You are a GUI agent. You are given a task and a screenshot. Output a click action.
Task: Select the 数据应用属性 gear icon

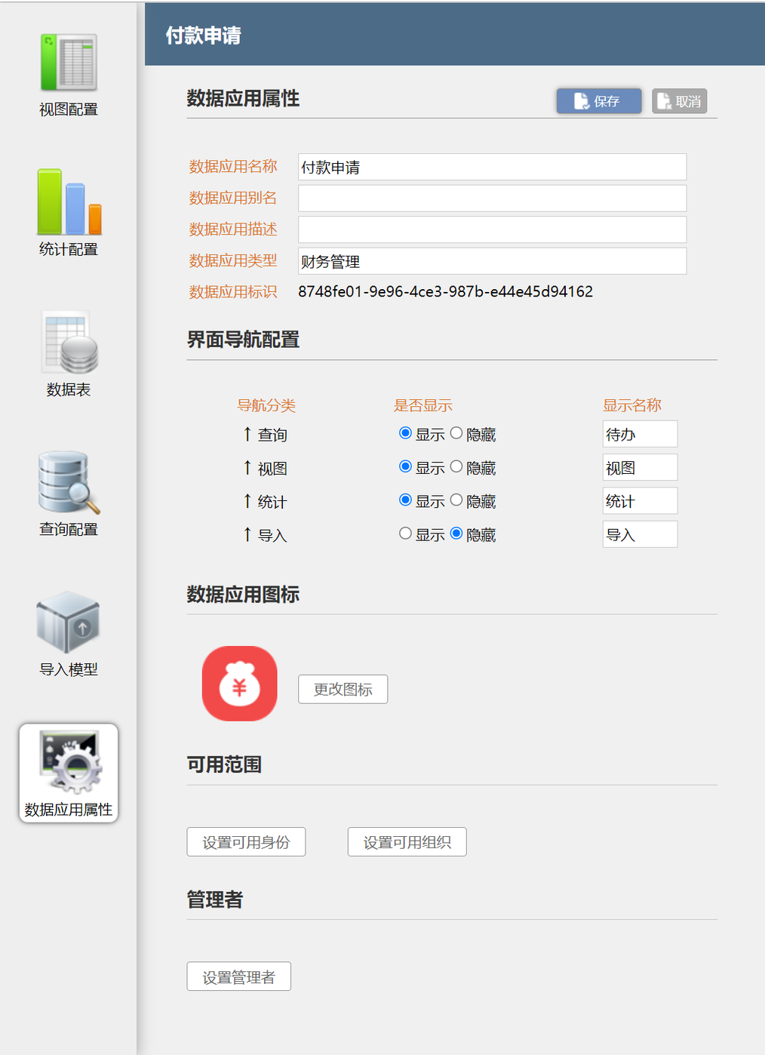click(69, 764)
